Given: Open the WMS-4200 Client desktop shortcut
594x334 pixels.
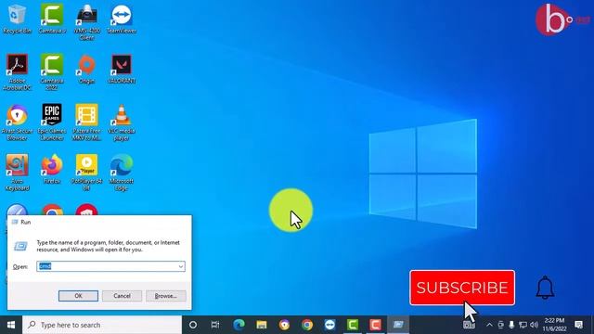Looking at the screenshot, I should (x=86, y=22).
